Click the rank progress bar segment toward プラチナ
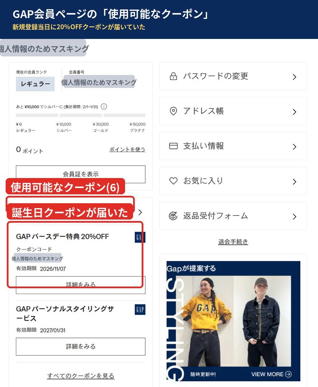This screenshot has height=387, width=318. [124, 115]
